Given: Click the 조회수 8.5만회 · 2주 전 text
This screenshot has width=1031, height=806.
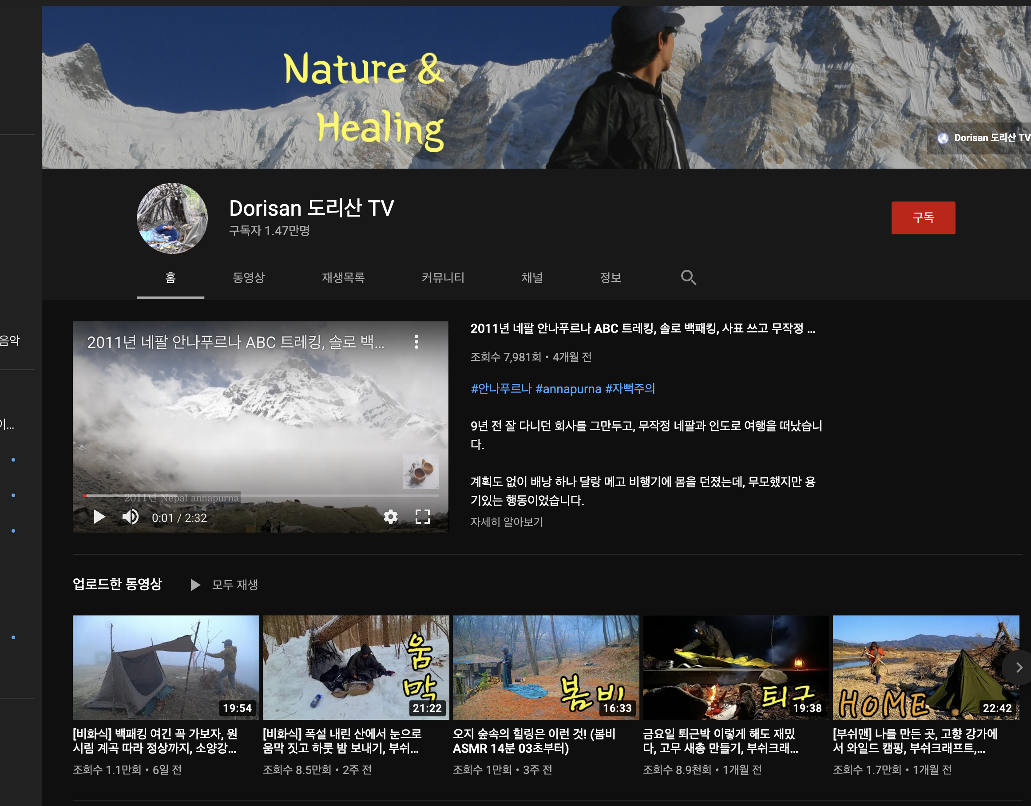Looking at the screenshot, I should [x=318, y=770].
